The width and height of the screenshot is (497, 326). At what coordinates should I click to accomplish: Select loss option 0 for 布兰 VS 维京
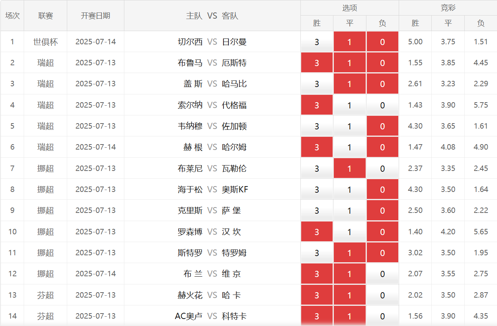pyautogui.click(x=382, y=274)
